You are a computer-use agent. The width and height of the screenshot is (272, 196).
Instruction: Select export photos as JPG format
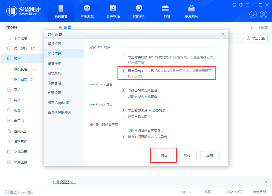pos(124,57)
